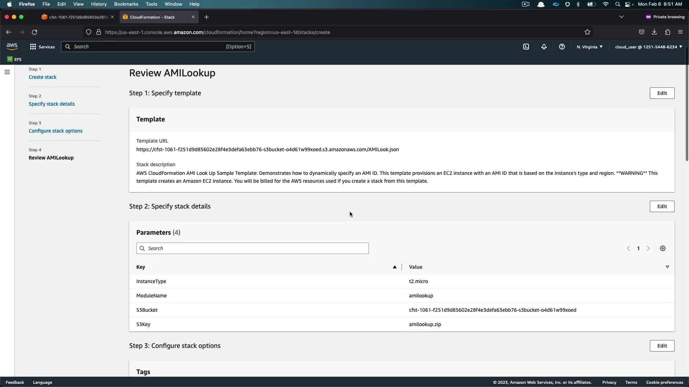Toggle the side navigation hamburger menu
This screenshot has width=689, height=387.
(x=7, y=72)
